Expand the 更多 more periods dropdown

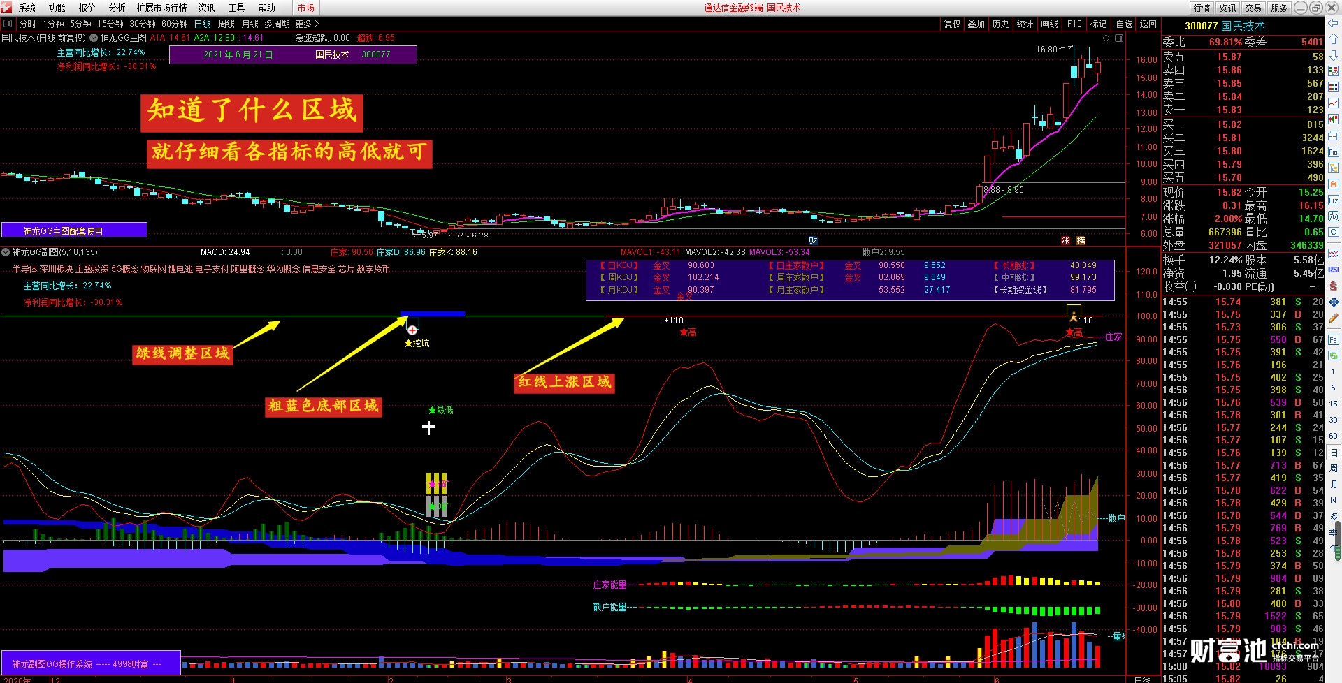[306, 24]
